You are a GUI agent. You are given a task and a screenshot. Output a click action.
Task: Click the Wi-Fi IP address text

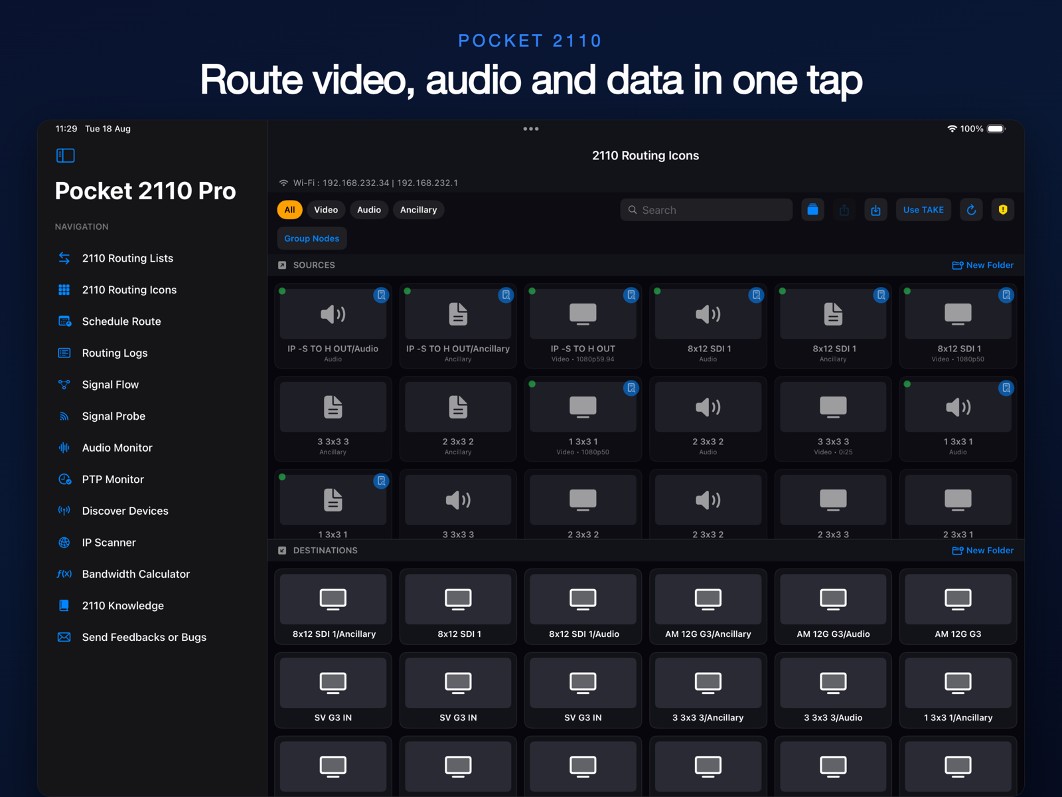click(x=376, y=183)
